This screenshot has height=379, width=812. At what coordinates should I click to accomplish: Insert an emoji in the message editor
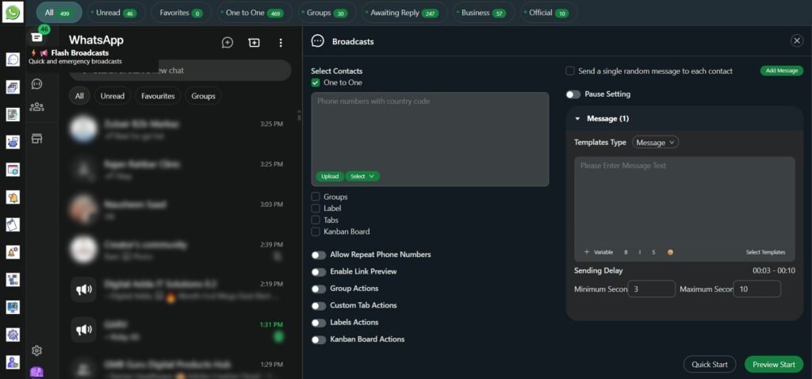tap(670, 252)
